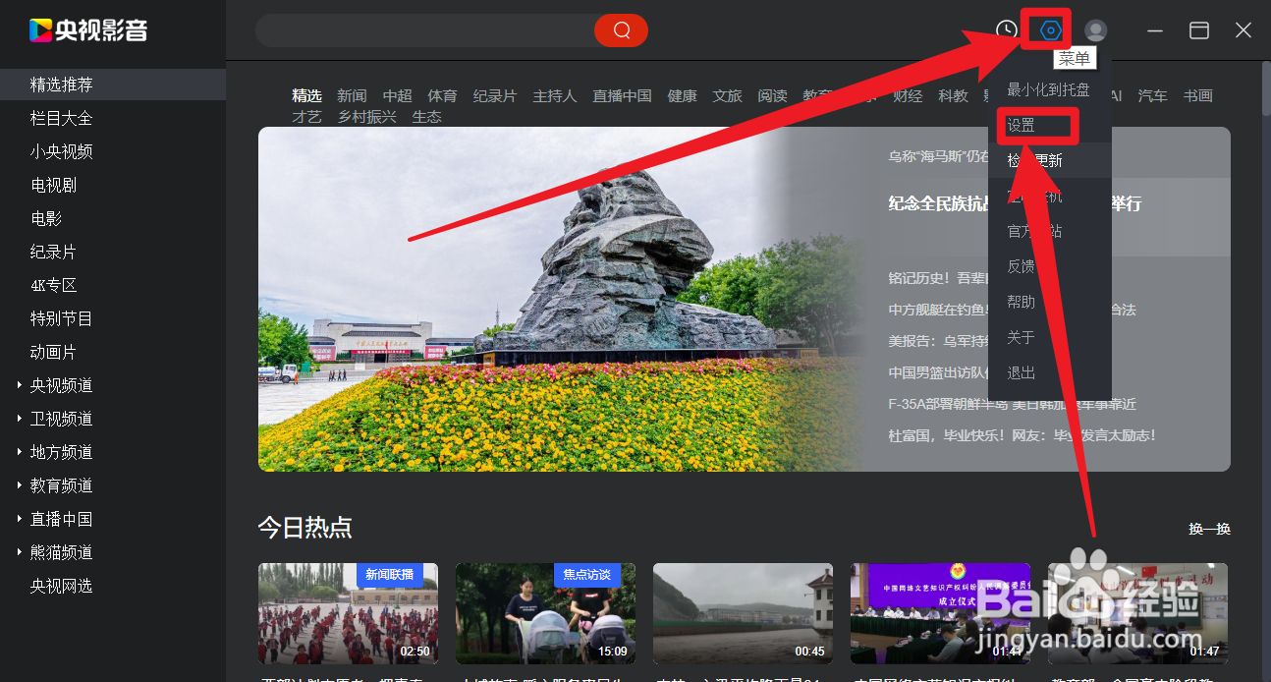Open 设置 from the menu
Viewport: 1271px width, 682px height.
tap(1021, 126)
